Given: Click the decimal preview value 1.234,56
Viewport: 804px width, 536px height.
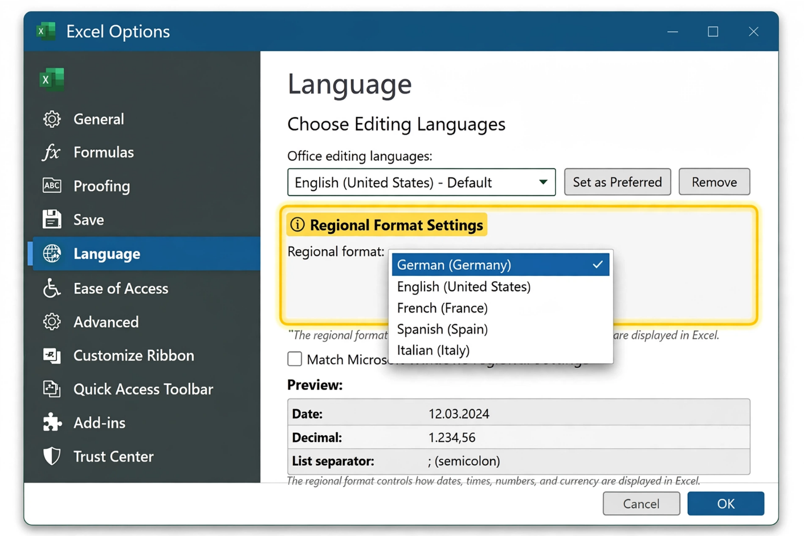Looking at the screenshot, I should click(452, 437).
